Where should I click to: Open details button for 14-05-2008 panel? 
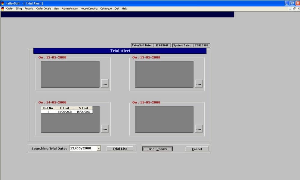tap(105, 128)
